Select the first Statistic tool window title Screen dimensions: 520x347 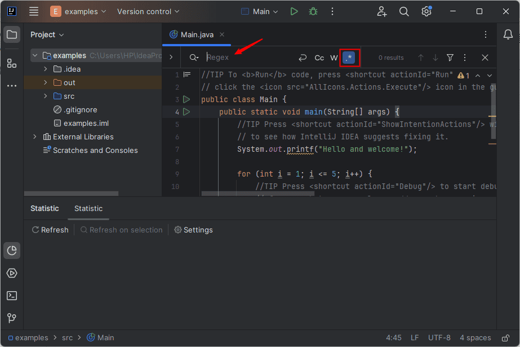click(45, 209)
